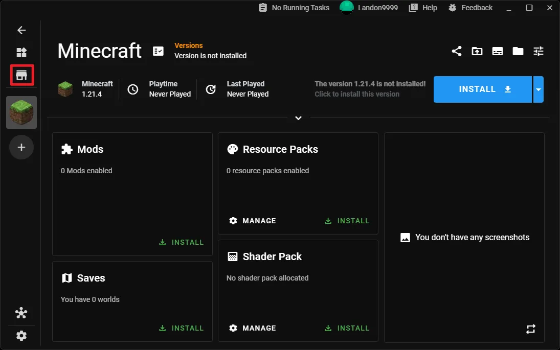
Task: Click '0 Mods enabled' text
Action: [86, 171]
